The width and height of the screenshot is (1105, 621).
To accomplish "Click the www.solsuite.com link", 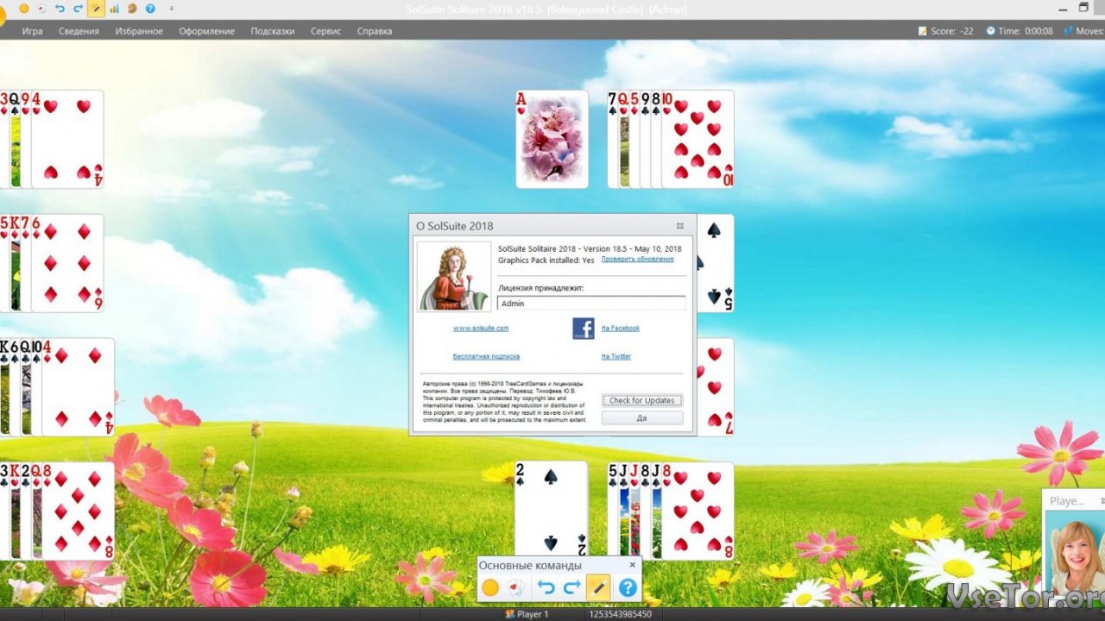I will pyautogui.click(x=480, y=328).
